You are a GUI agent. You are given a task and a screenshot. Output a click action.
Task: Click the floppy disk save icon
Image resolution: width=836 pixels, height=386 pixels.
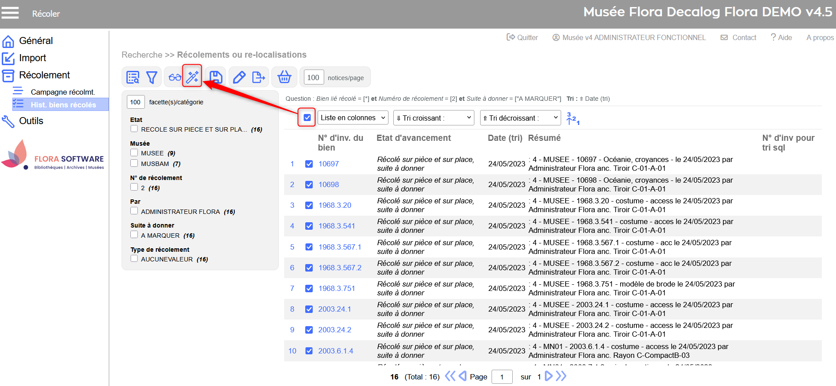[x=216, y=77]
